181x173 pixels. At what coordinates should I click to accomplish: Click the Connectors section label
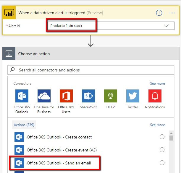pyautogui.click(x=22, y=84)
